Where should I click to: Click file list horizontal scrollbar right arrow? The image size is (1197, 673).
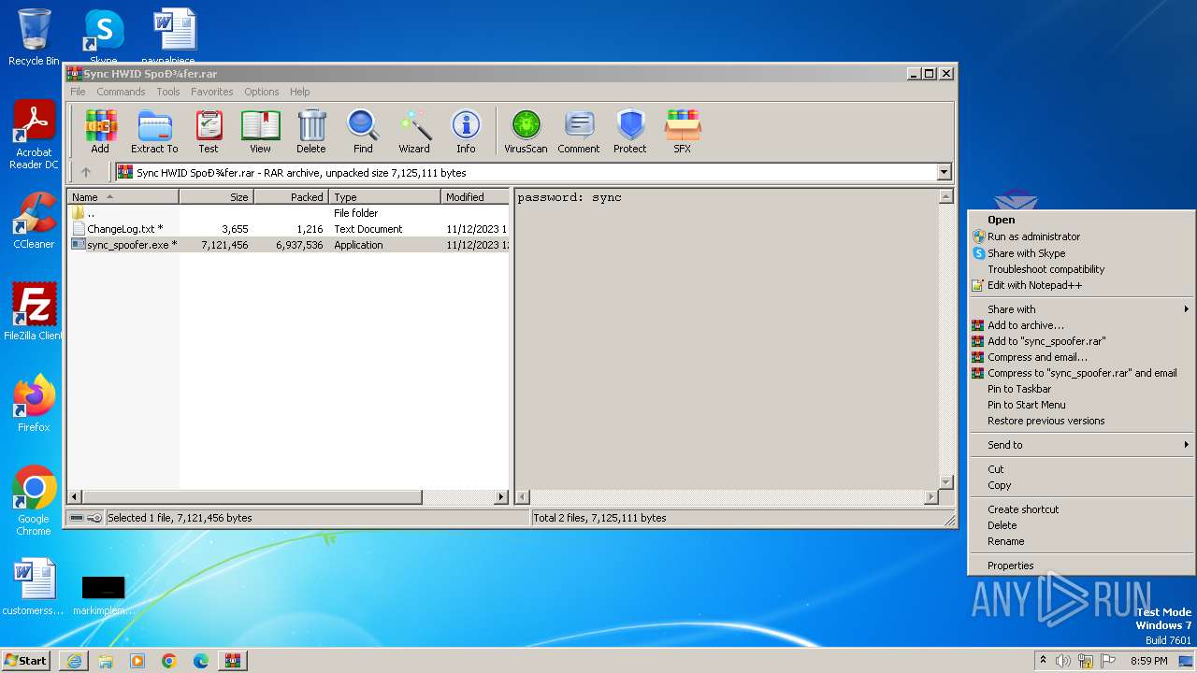[501, 497]
